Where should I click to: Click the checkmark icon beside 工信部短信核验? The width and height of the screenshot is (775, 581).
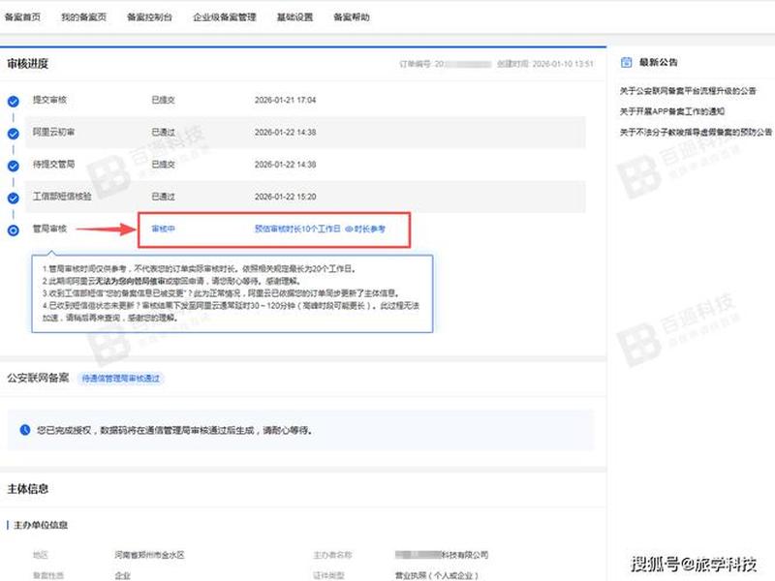[14, 199]
